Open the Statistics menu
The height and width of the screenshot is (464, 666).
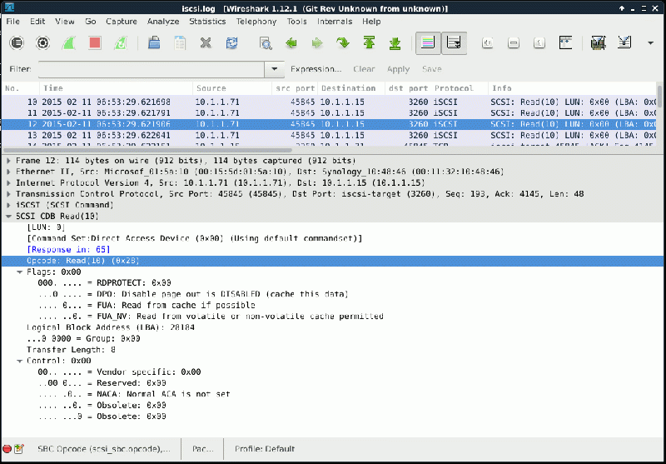point(207,22)
